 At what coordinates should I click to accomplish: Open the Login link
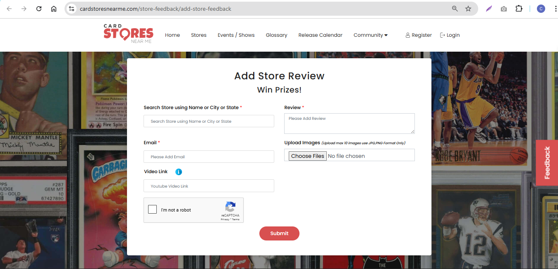pyautogui.click(x=450, y=35)
